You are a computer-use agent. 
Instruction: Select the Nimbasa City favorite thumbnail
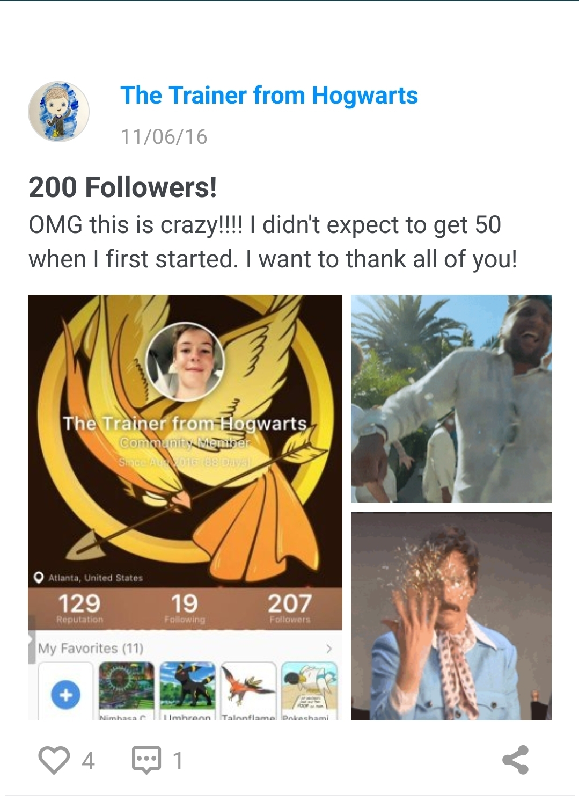coord(127,691)
